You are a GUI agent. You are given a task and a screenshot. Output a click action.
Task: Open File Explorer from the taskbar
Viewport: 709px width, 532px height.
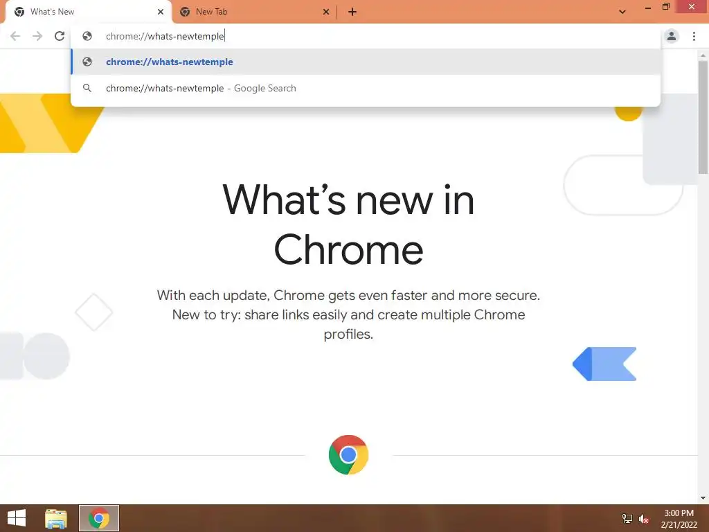click(x=56, y=518)
